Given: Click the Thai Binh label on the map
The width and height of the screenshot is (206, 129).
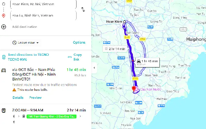Looking at the screenshot, I should 164,72.
